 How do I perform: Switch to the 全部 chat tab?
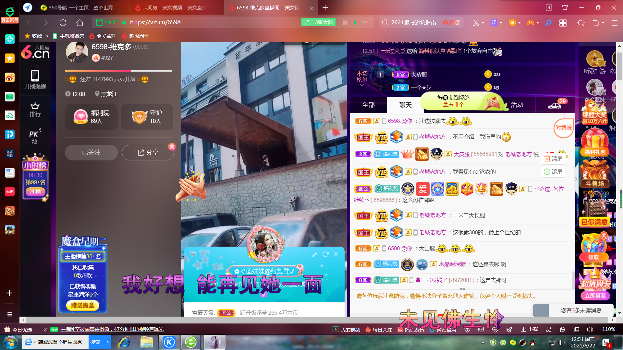368,105
